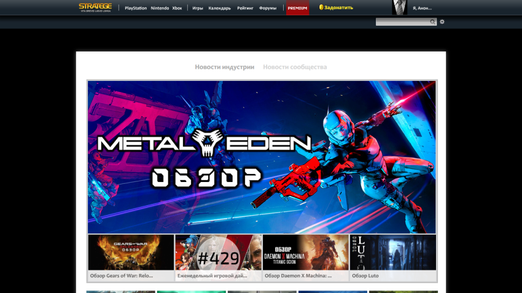Open the Gears of War Reloaded thumbnail
Viewport: 522px width, 293px height.
click(x=131, y=252)
